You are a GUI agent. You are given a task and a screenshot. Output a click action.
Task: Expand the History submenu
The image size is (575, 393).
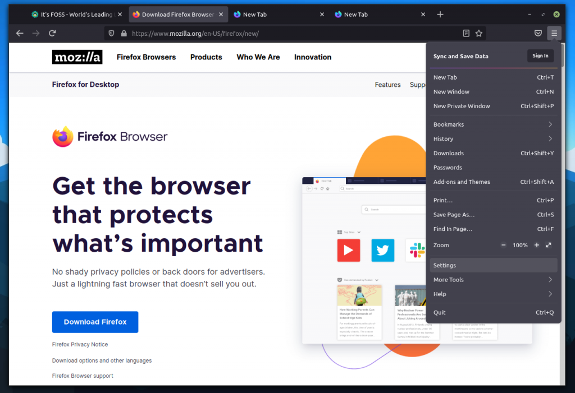(494, 139)
